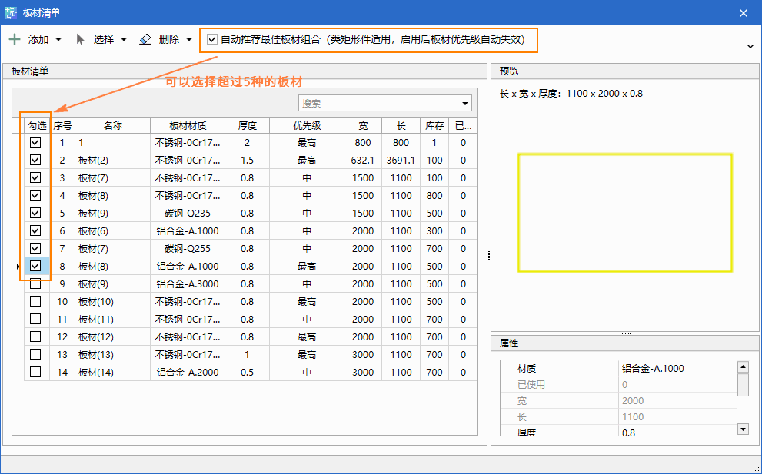Uncheck the box for row 1

click(x=35, y=142)
